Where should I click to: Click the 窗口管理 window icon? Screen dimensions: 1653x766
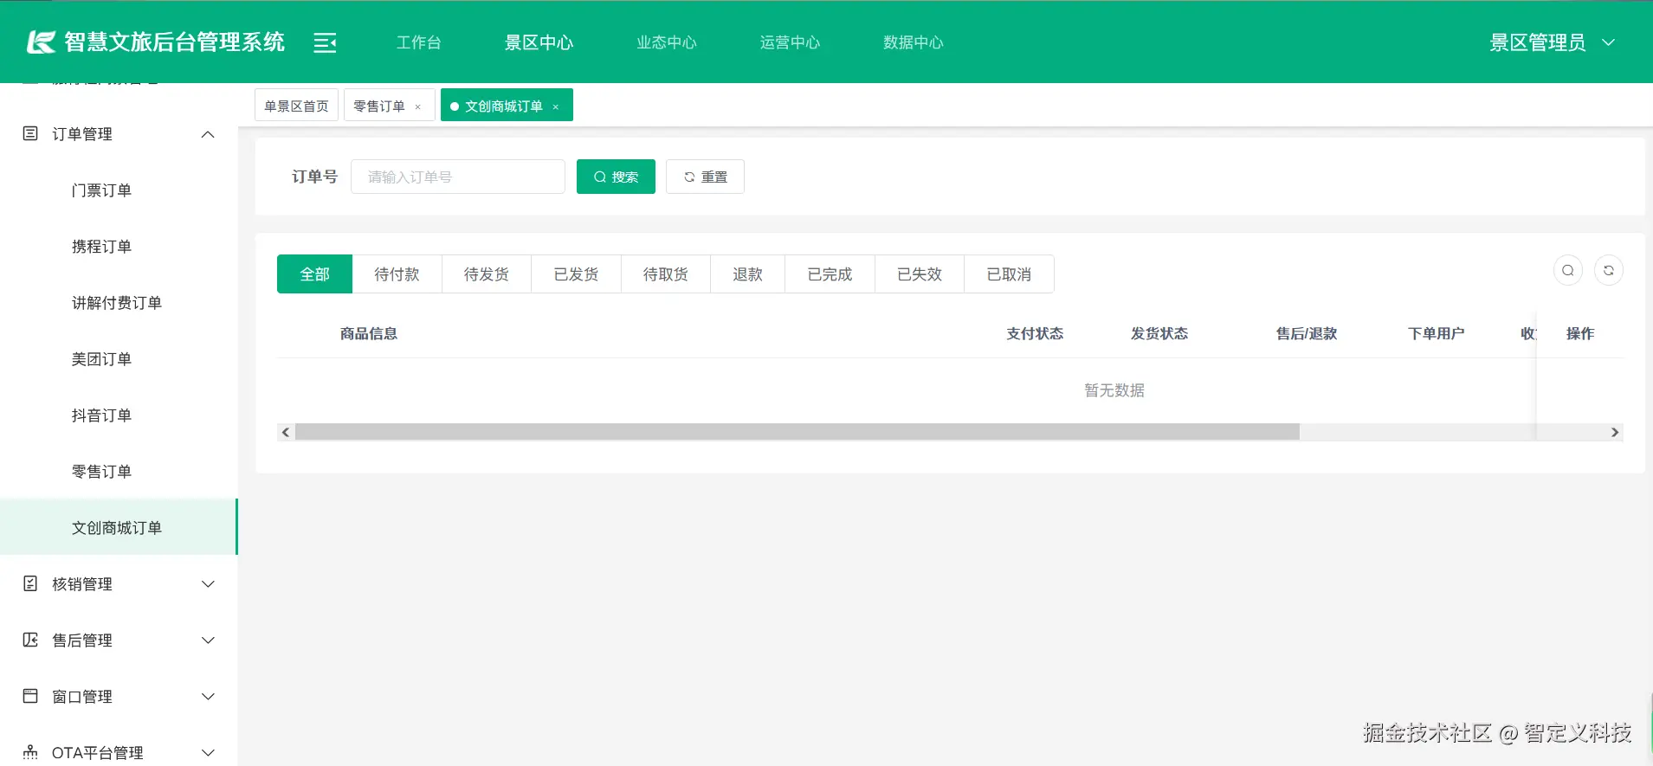pyautogui.click(x=30, y=696)
